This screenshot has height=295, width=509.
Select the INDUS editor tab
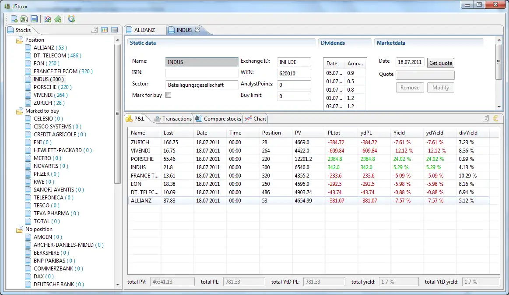coord(184,30)
